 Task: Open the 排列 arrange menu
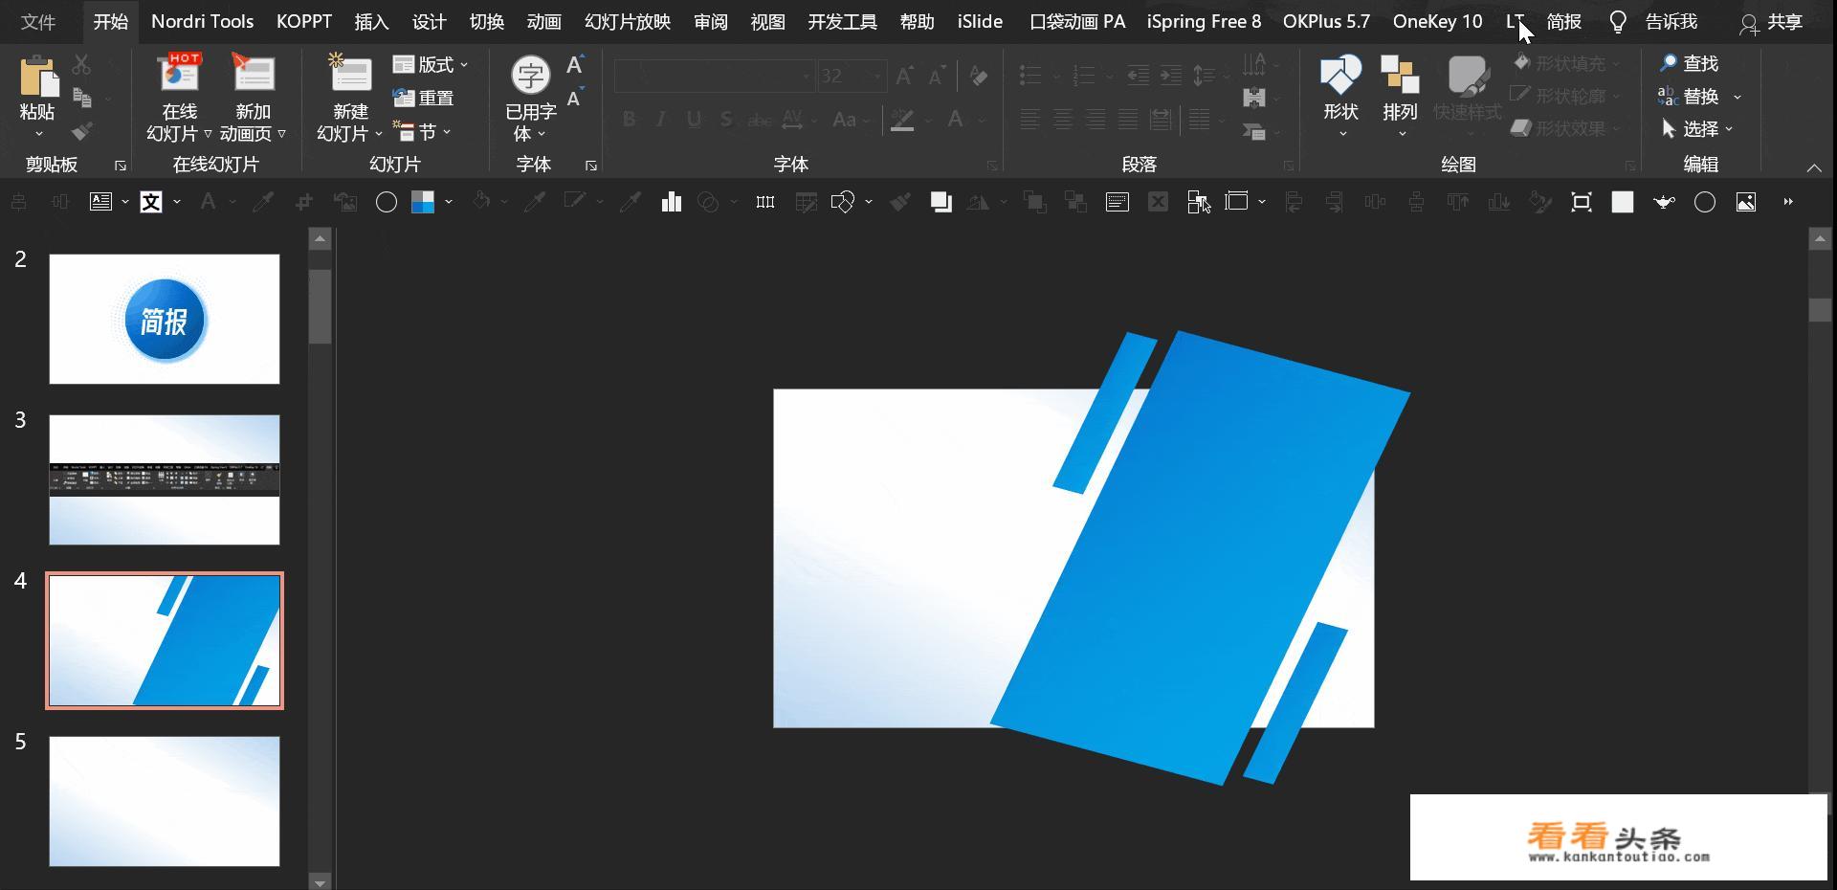[x=1400, y=96]
